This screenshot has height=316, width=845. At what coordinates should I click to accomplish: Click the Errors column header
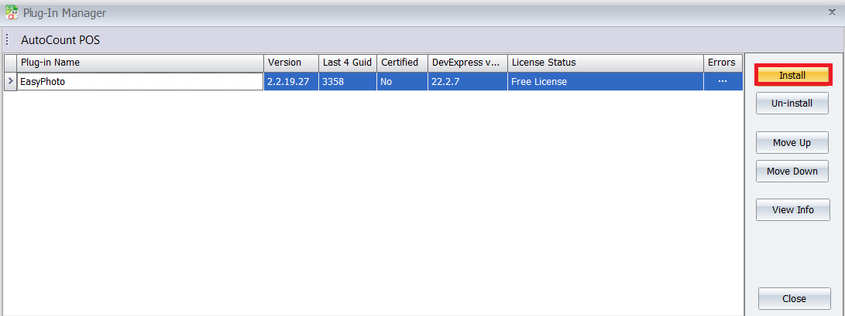pyautogui.click(x=721, y=63)
